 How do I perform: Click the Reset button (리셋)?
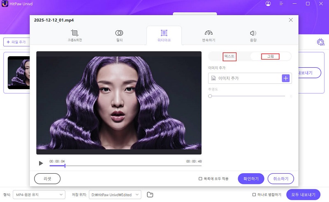coord(47,179)
